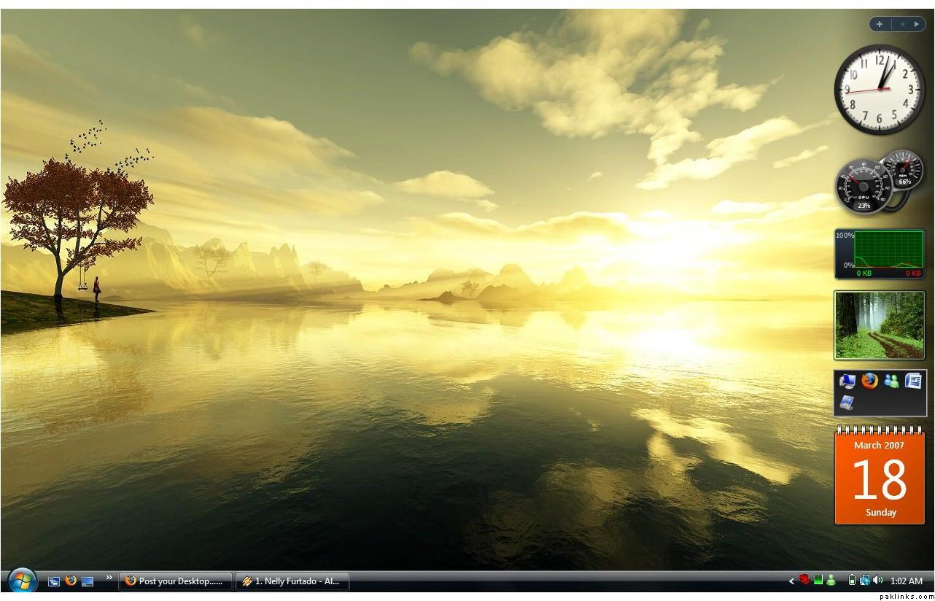Click the green Messenger buddy tray icon
This screenshot has width=935, height=601.
point(831,581)
